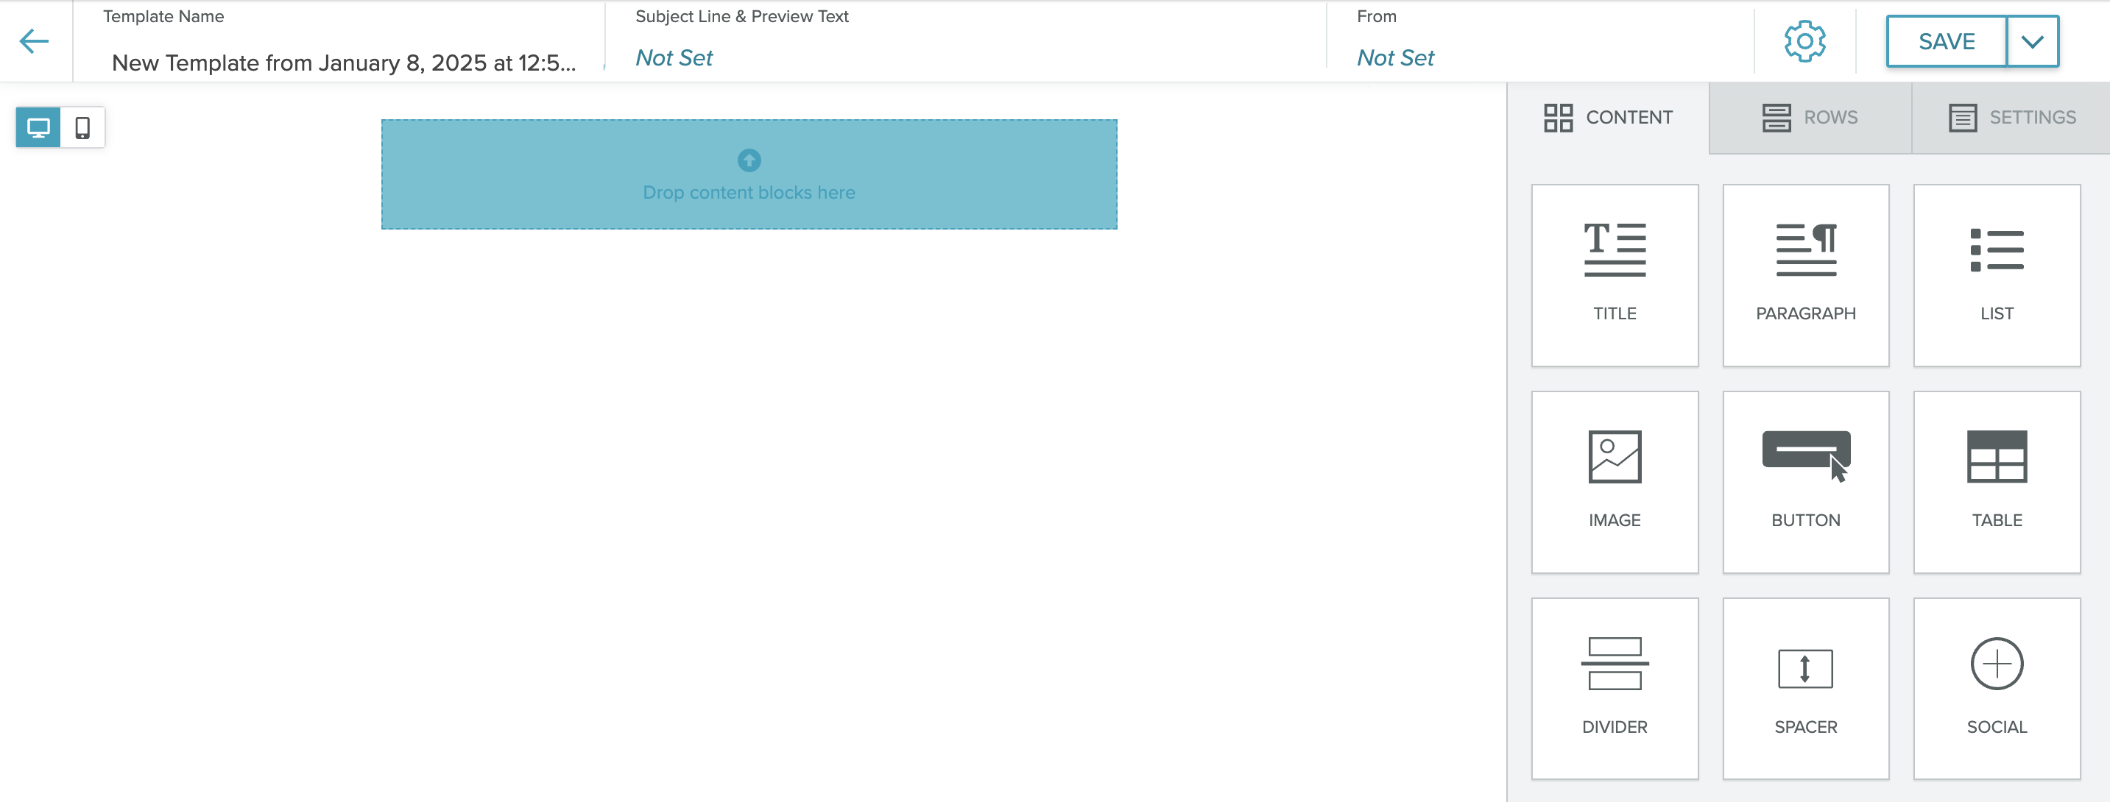Switch to desktop preview mode
The image size is (2110, 802).
(38, 128)
